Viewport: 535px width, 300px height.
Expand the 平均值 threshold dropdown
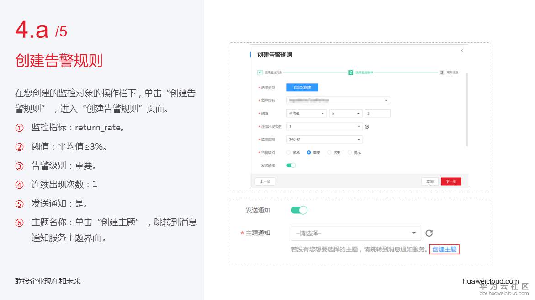pos(307,114)
